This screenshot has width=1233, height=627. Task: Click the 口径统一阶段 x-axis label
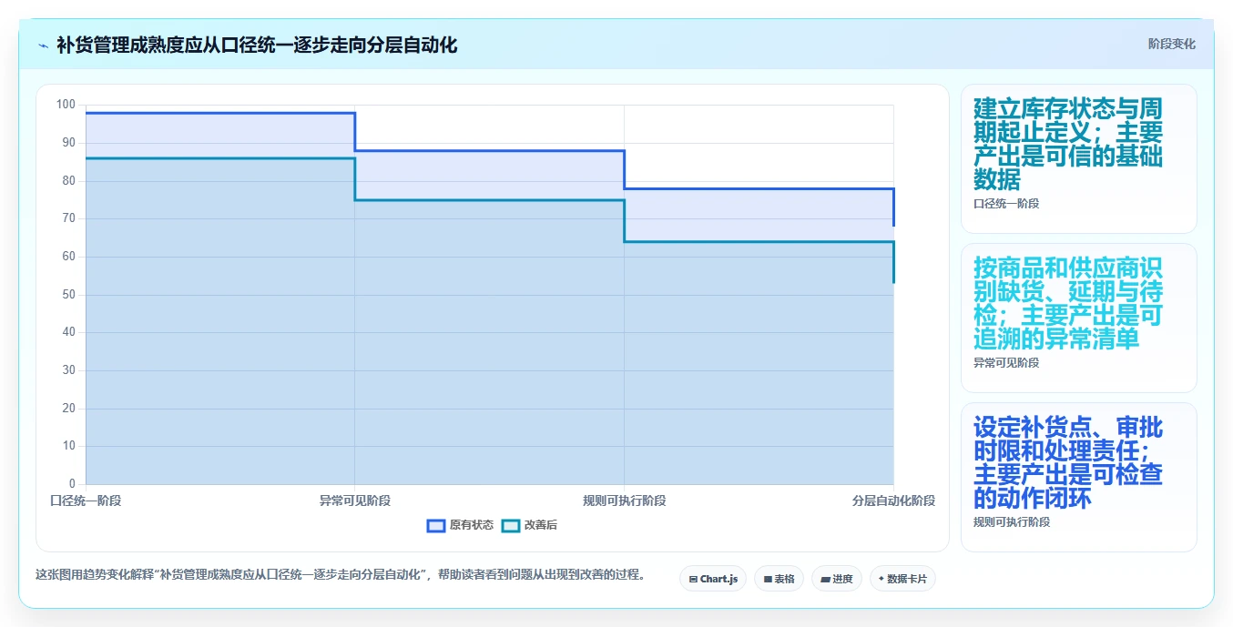86,501
